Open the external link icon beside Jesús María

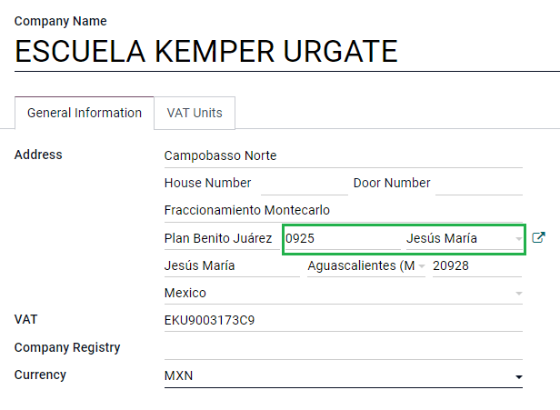pyautogui.click(x=539, y=238)
